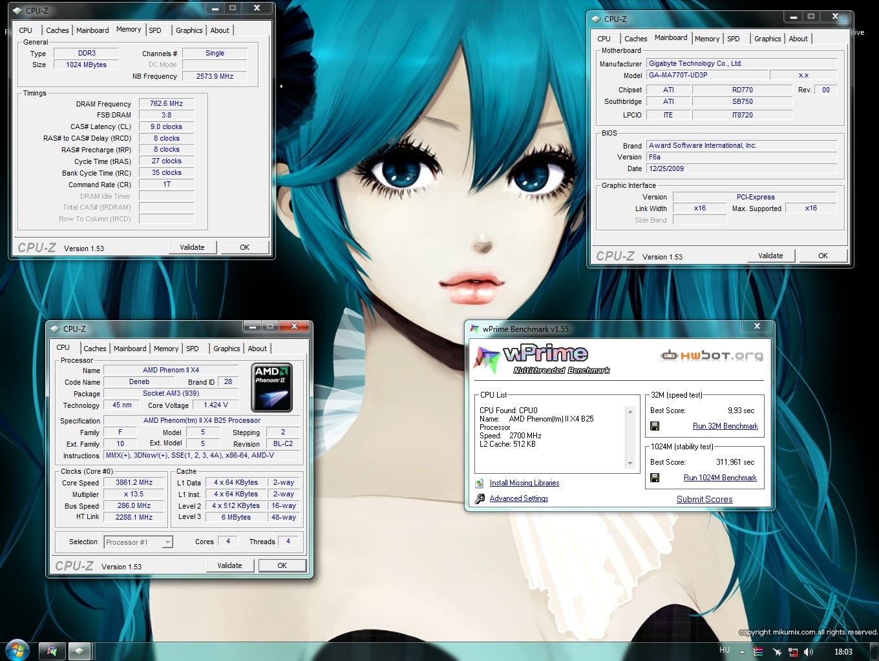
Task: Click the volume speaker tray icon
Action: click(x=808, y=652)
